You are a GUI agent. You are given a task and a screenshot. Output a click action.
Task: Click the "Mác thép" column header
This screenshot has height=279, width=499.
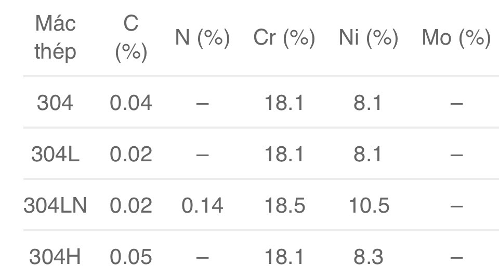click(x=55, y=38)
